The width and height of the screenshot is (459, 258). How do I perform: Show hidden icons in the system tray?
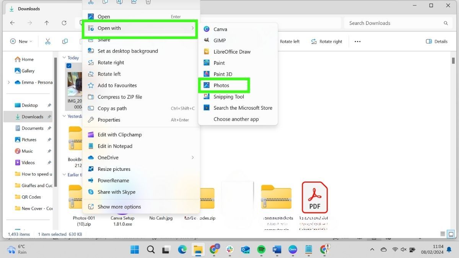coord(372,249)
